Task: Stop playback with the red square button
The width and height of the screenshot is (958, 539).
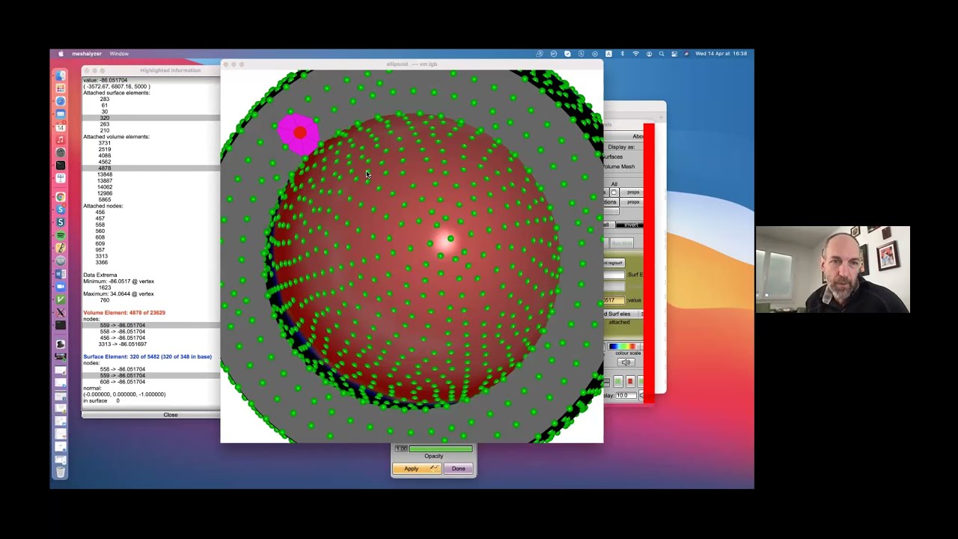Action: 629,382
